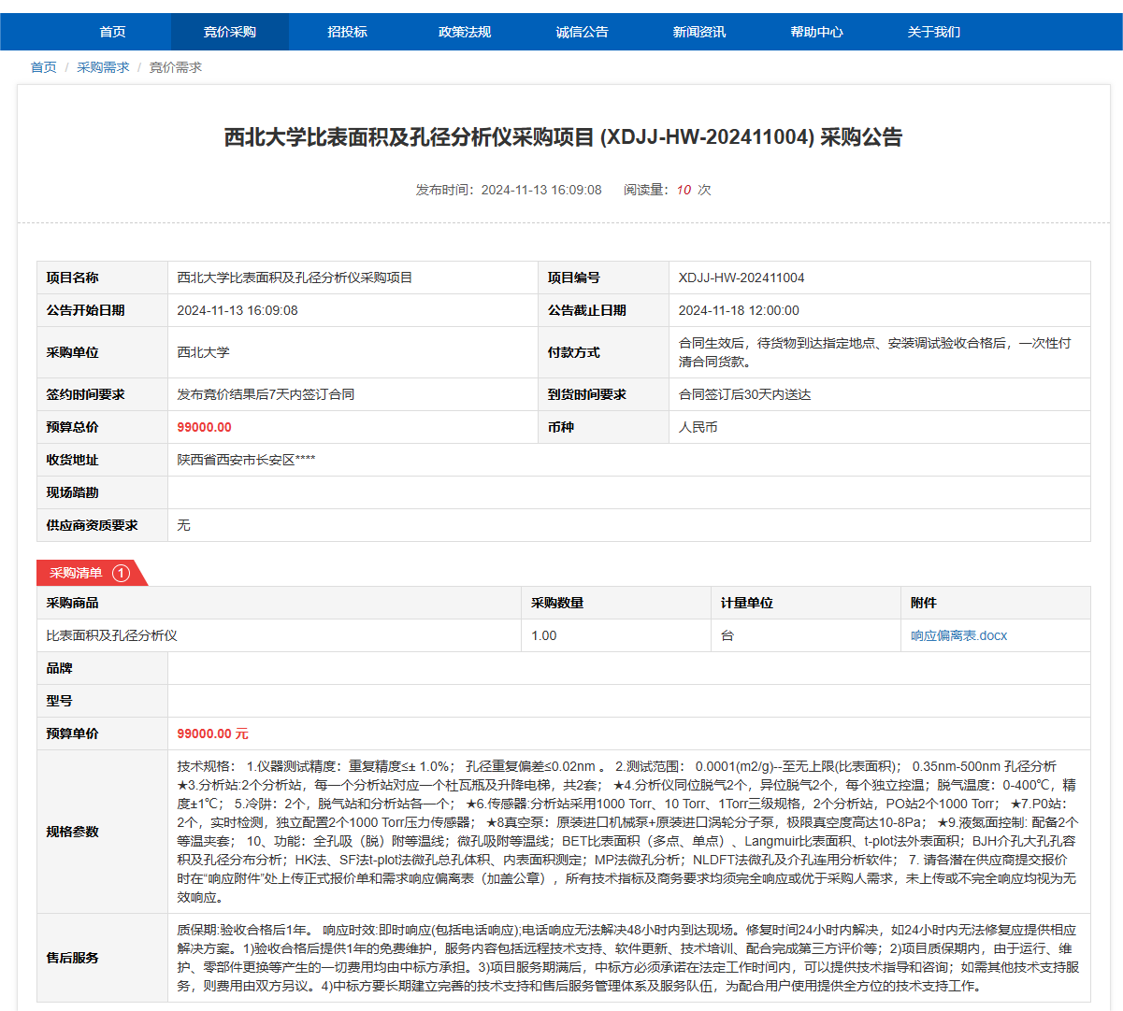Go to the 招投标 navigation section

pos(347,32)
